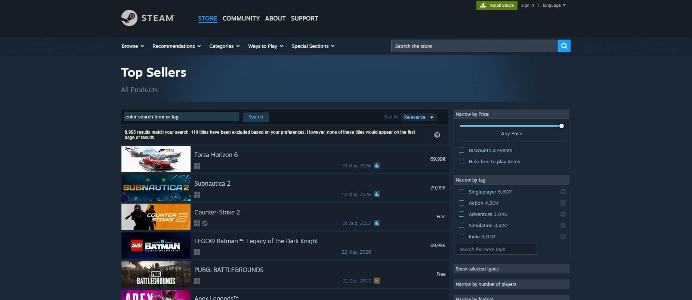Click the Search button beside term field

tap(256, 117)
